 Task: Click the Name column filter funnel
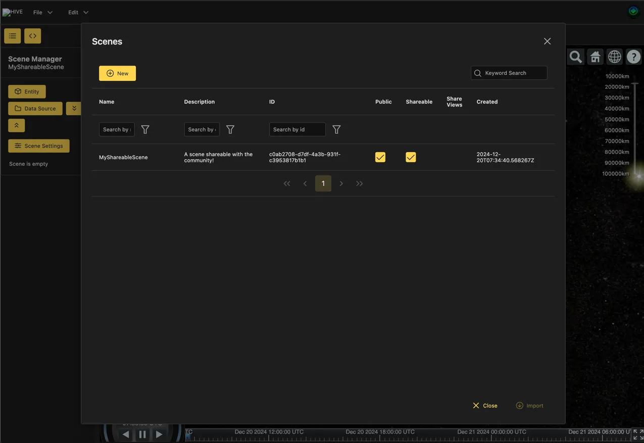point(145,129)
